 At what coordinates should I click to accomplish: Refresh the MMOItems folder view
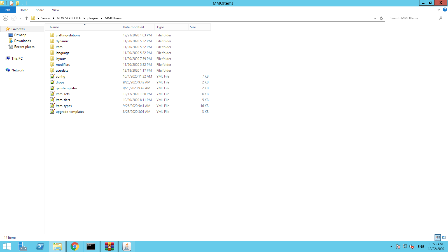tap(381, 18)
